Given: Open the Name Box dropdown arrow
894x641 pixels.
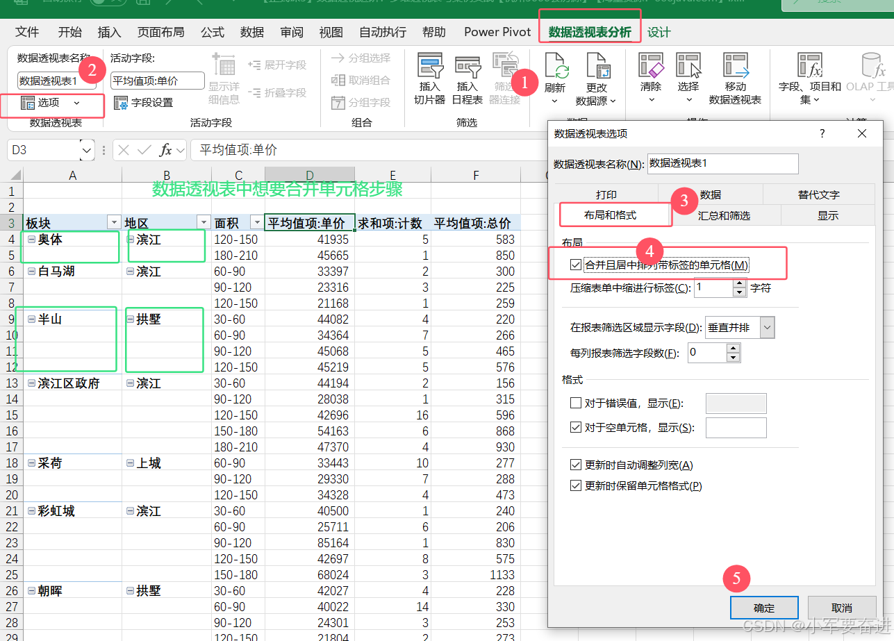Looking at the screenshot, I should tap(87, 150).
